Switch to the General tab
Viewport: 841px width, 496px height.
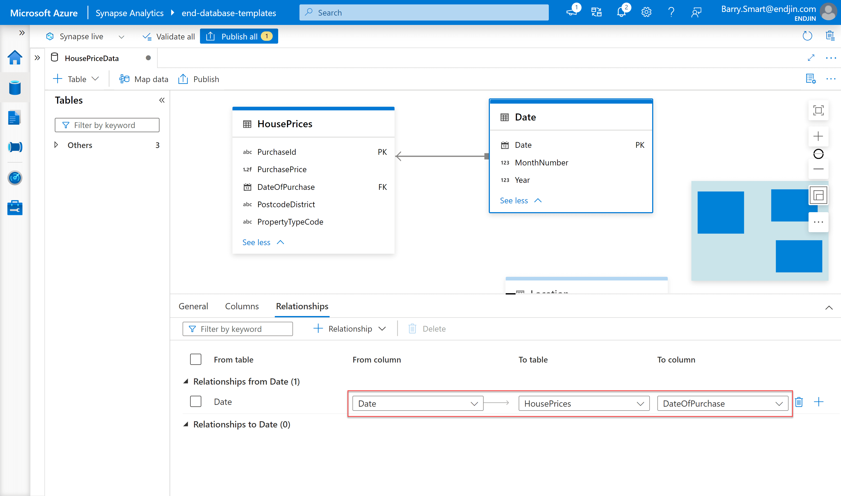click(193, 306)
